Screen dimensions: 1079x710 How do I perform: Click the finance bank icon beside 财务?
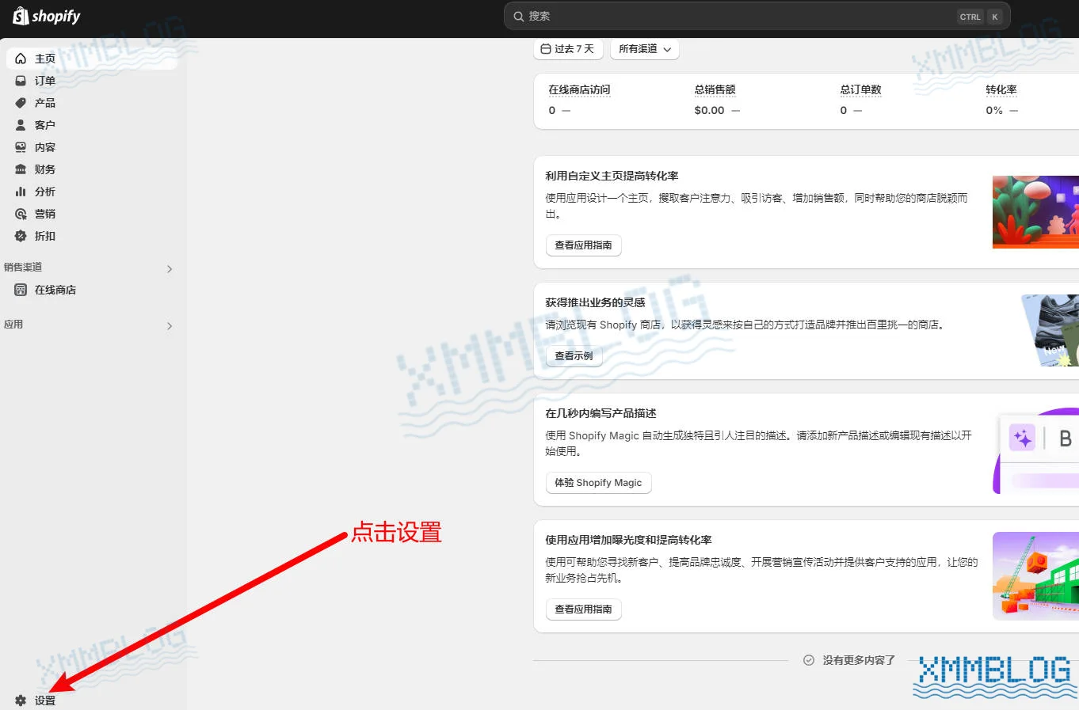coord(21,169)
